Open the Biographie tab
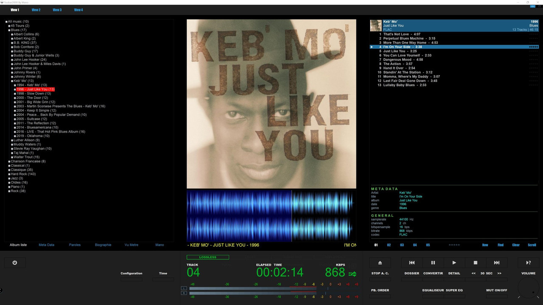Image resolution: width=543 pixels, height=305 pixels. tap(103, 245)
